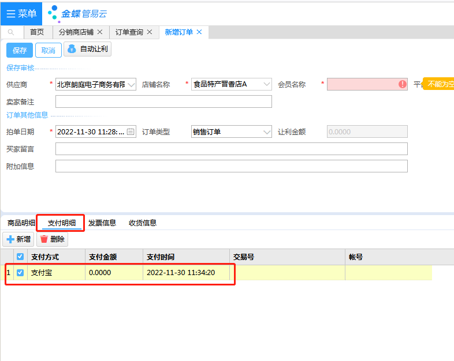Click 删除 trash button
The height and width of the screenshot is (361, 454).
(52, 239)
